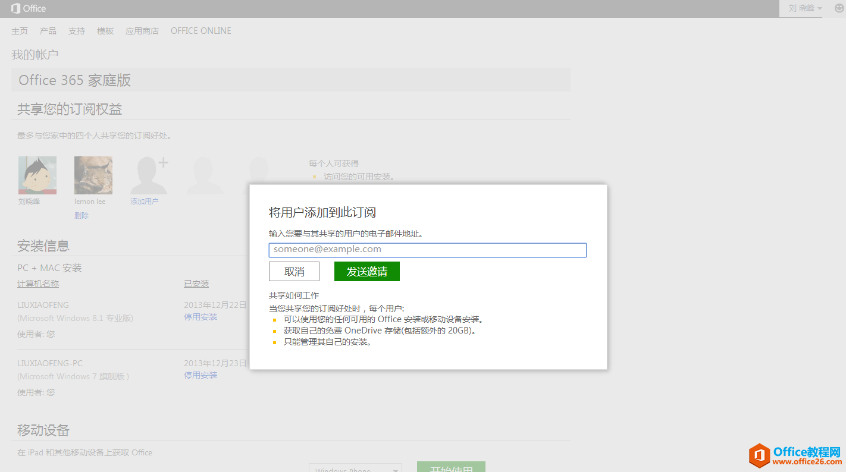This screenshot has height=472, width=846.
Task: Click 删除 link under lemon lee
Action: click(x=82, y=216)
